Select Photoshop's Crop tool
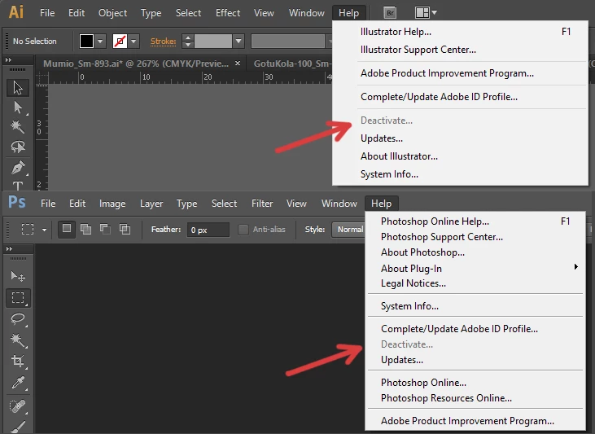The width and height of the screenshot is (595, 434). pos(18,361)
